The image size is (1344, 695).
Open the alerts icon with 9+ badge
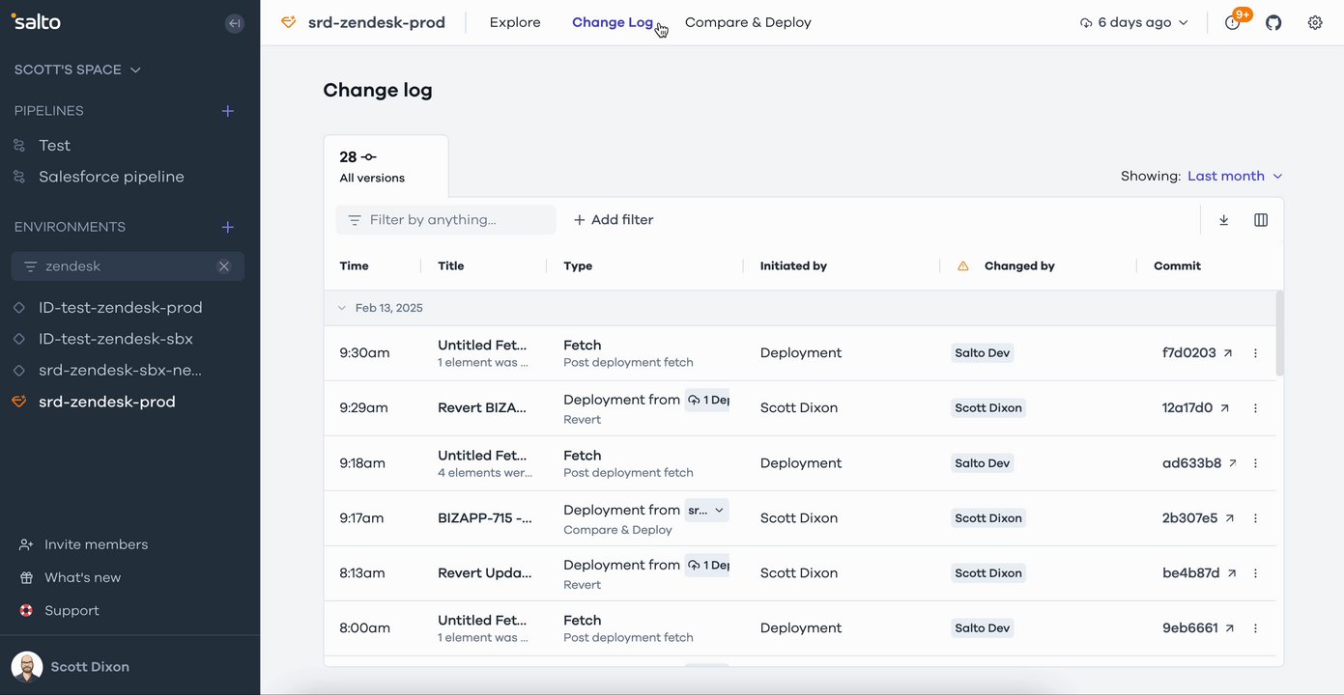point(1233,23)
